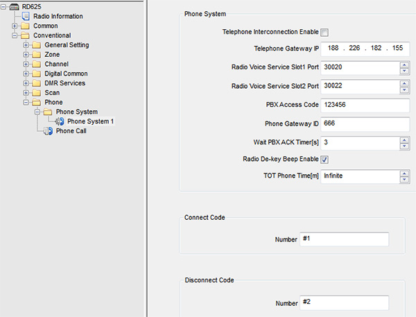416x317 pixels.
Task: Select the Phone System tree item
Action: pyautogui.click(x=77, y=112)
